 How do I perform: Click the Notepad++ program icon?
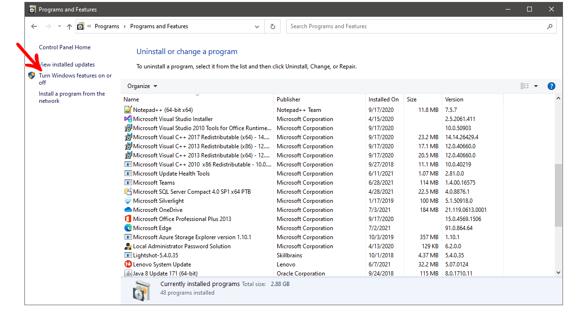[x=128, y=110]
